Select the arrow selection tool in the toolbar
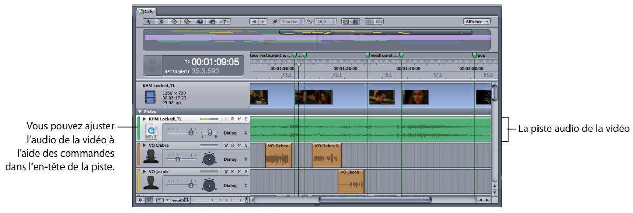 coord(150,23)
